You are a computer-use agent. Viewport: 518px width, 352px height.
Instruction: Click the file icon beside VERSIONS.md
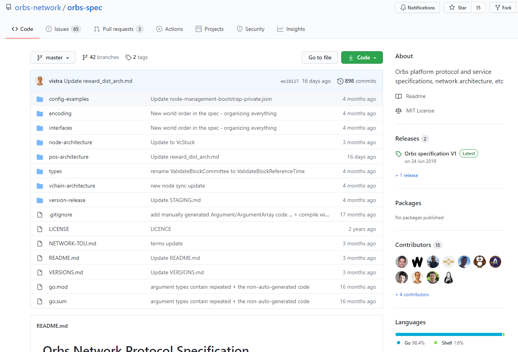(40, 273)
